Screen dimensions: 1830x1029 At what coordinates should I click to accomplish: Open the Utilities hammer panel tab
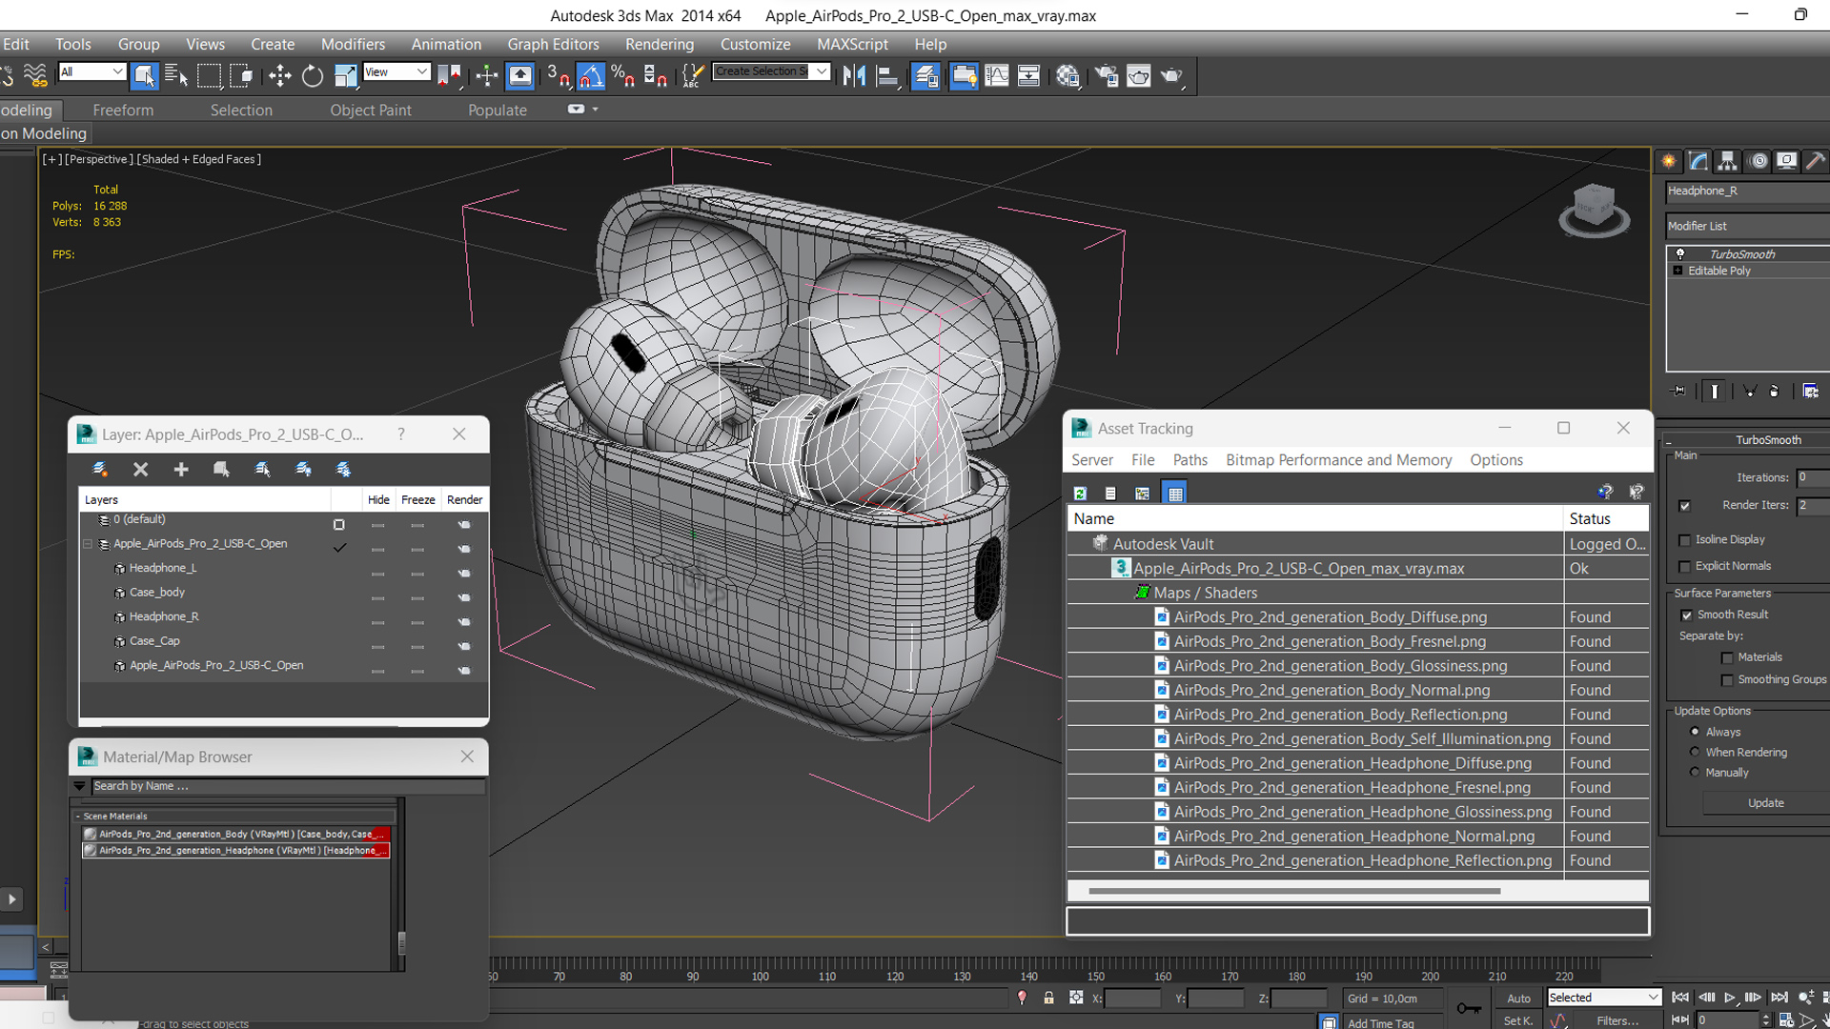[x=1816, y=161]
